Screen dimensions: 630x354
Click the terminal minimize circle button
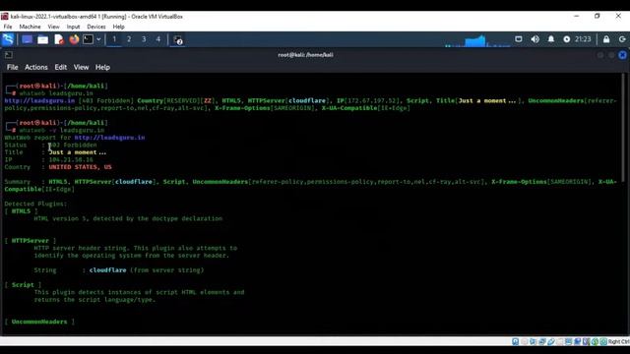[x=600, y=55]
